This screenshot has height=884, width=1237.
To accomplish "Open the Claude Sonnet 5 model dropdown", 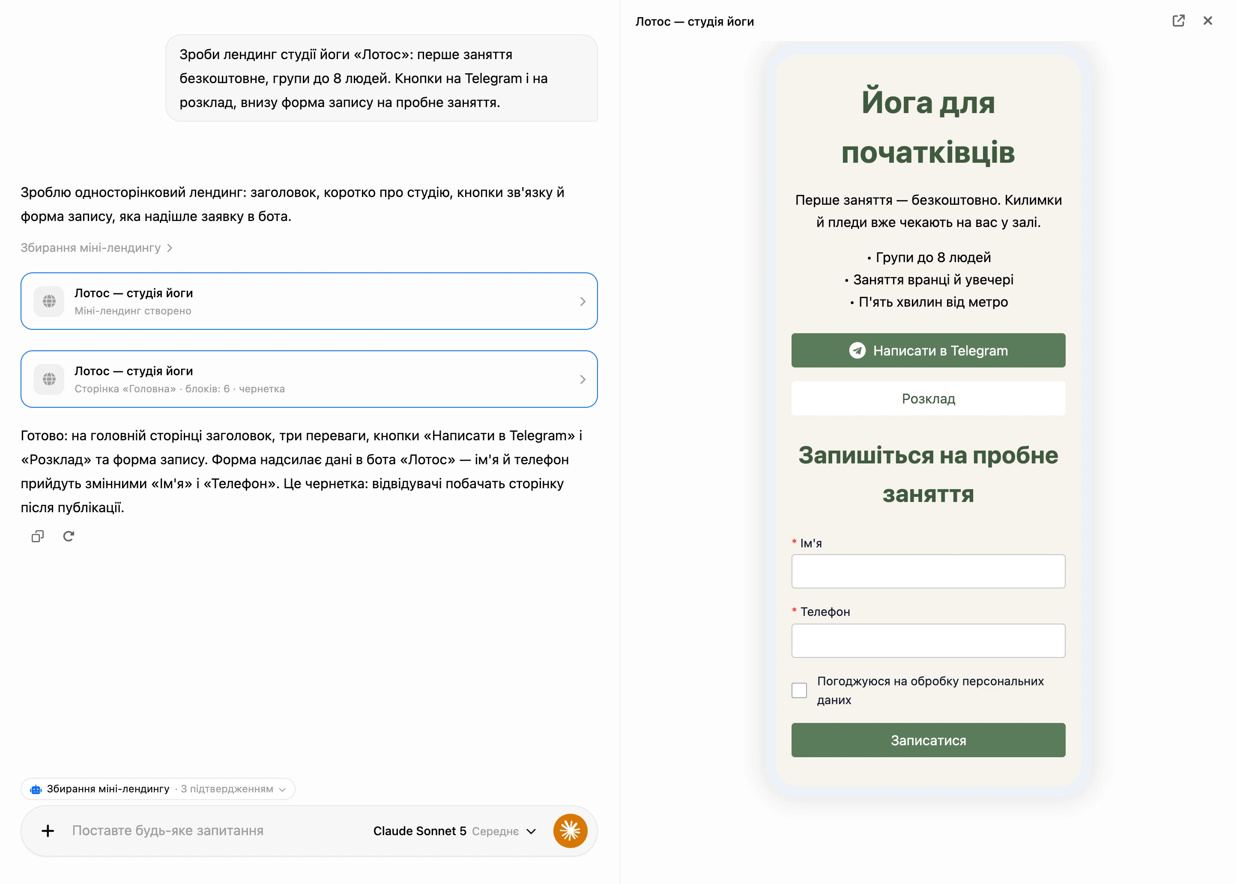I will click(454, 830).
